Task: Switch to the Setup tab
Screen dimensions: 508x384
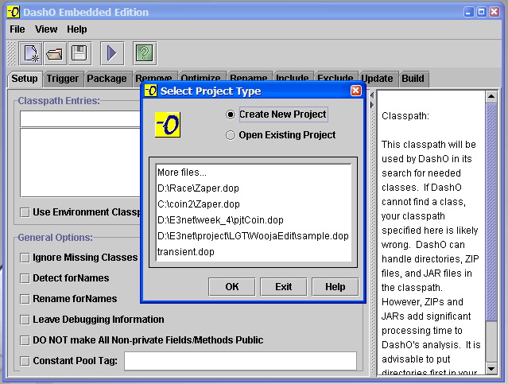Action: (x=25, y=79)
